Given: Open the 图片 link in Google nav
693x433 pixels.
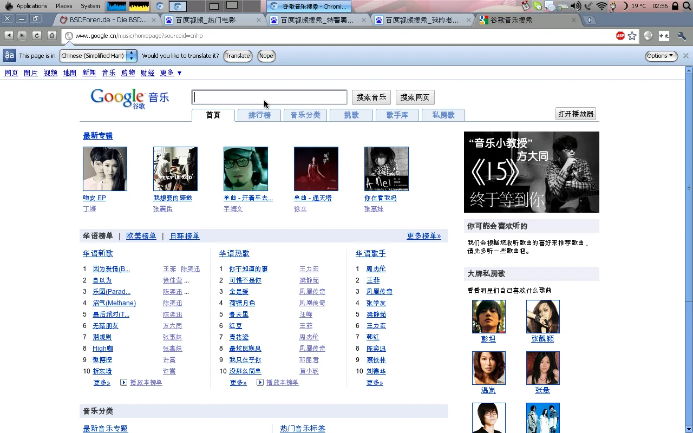Looking at the screenshot, I should click(31, 73).
